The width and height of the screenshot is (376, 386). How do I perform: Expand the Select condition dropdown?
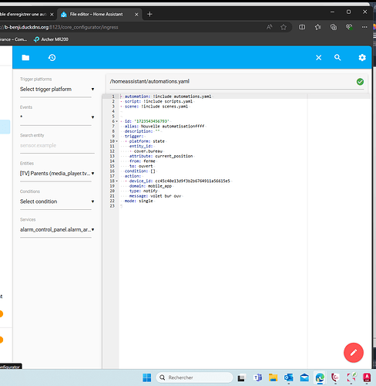pos(57,201)
